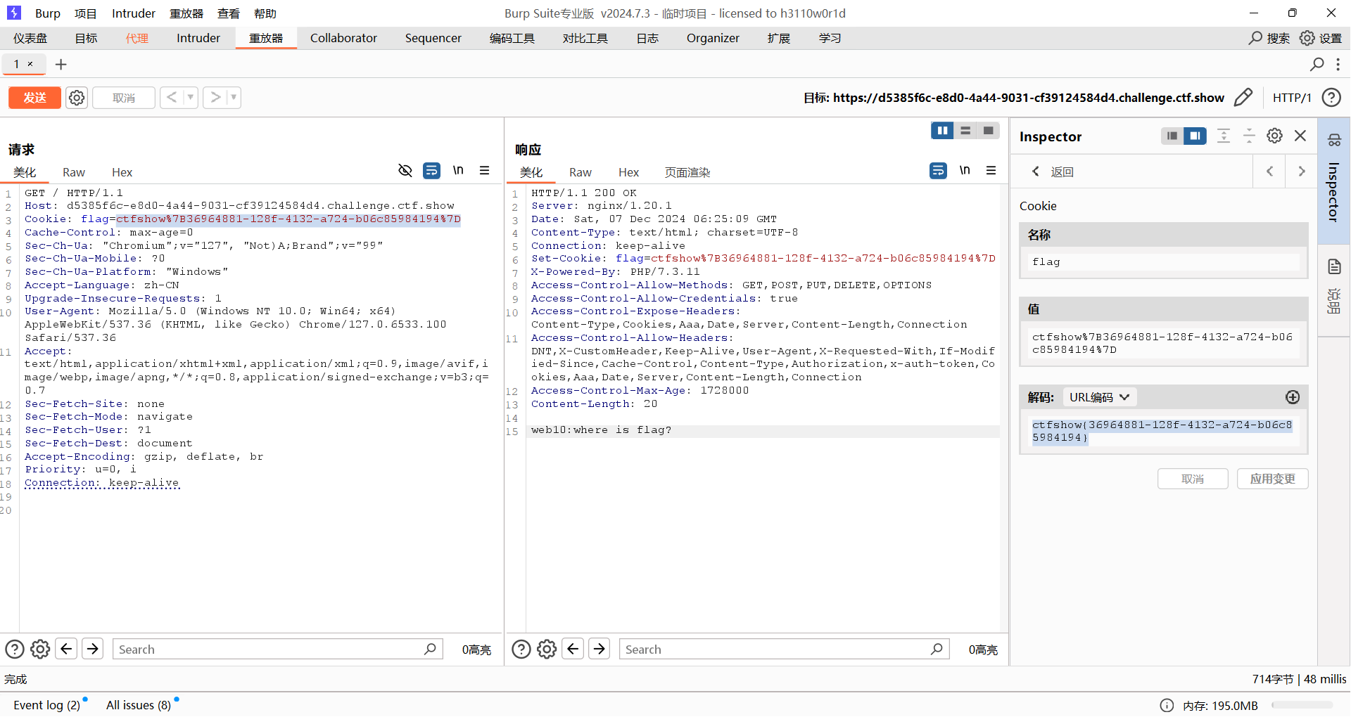This screenshot has height=717, width=1351.
Task: Open the request pane hamburger menu
Action: click(x=484, y=171)
